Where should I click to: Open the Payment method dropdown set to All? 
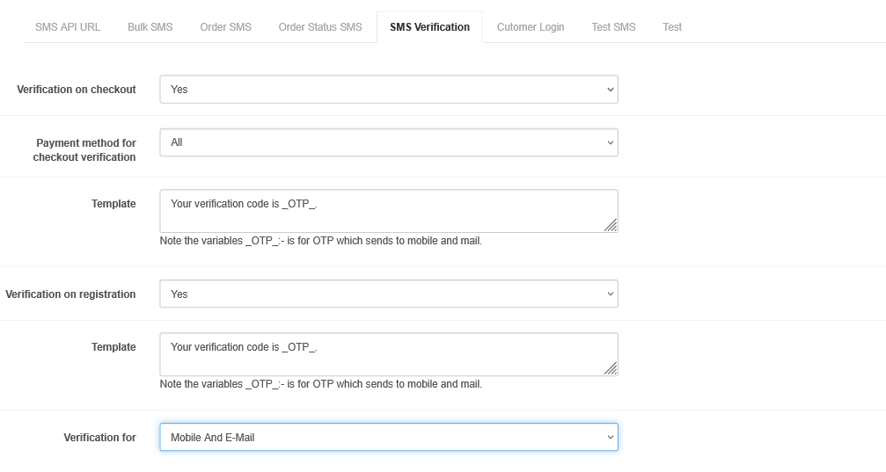[x=388, y=142]
